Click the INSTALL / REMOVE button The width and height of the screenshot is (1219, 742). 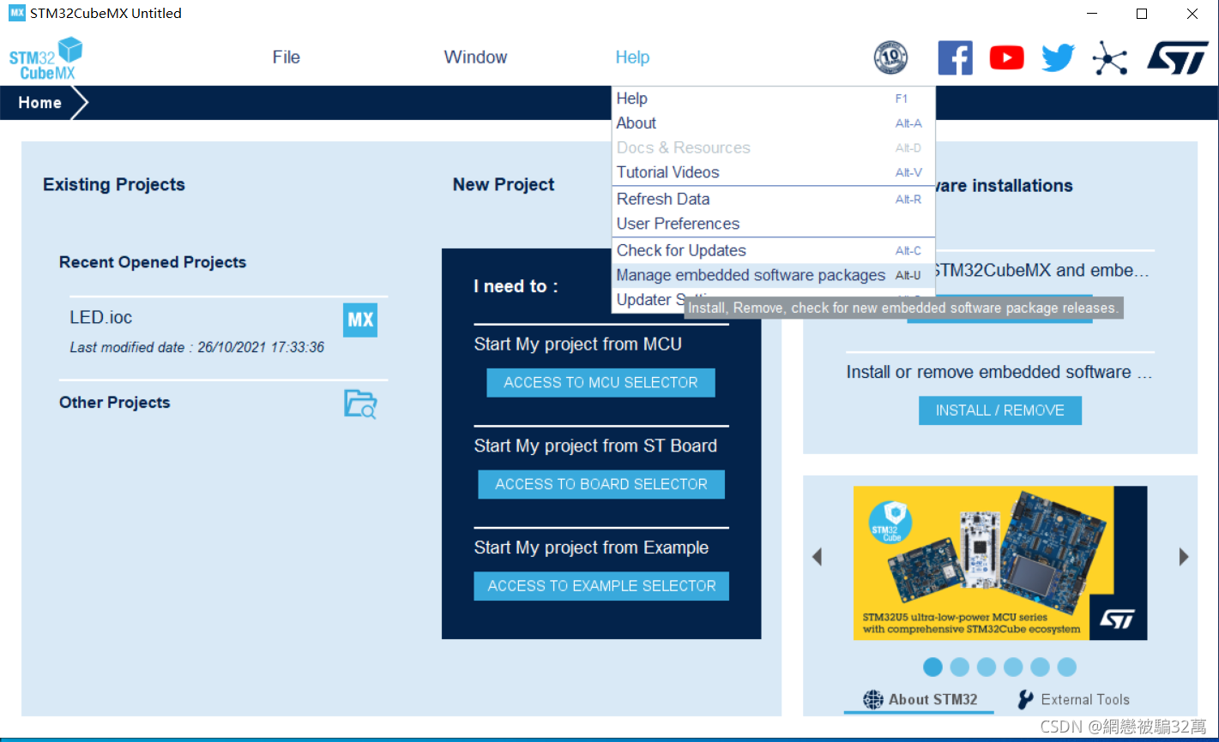click(x=1000, y=410)
